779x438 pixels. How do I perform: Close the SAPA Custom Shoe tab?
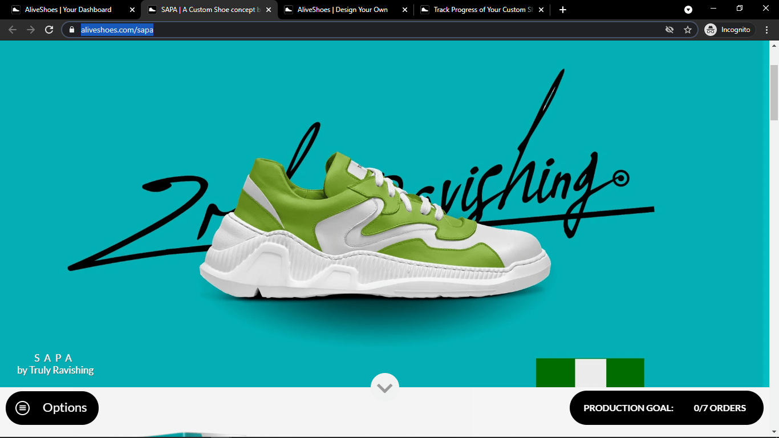[269, 10]
